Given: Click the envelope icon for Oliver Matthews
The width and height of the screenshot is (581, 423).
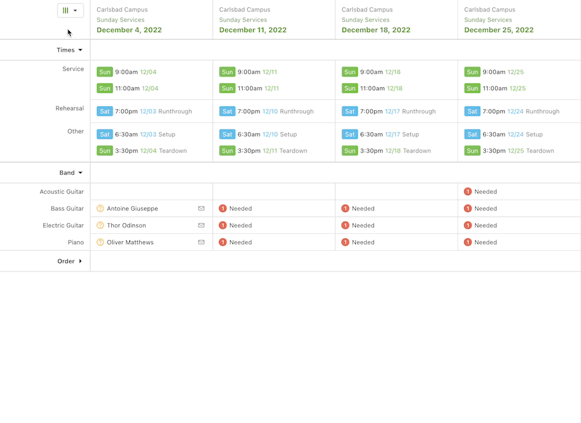Looking at the screenshot, I should coord(202,242).
